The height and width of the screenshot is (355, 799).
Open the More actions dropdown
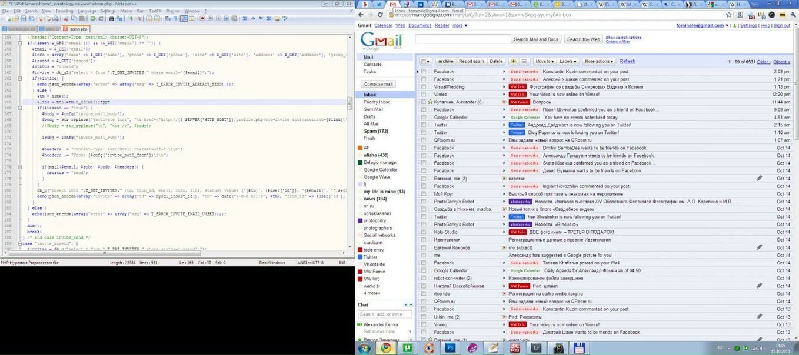599,61
